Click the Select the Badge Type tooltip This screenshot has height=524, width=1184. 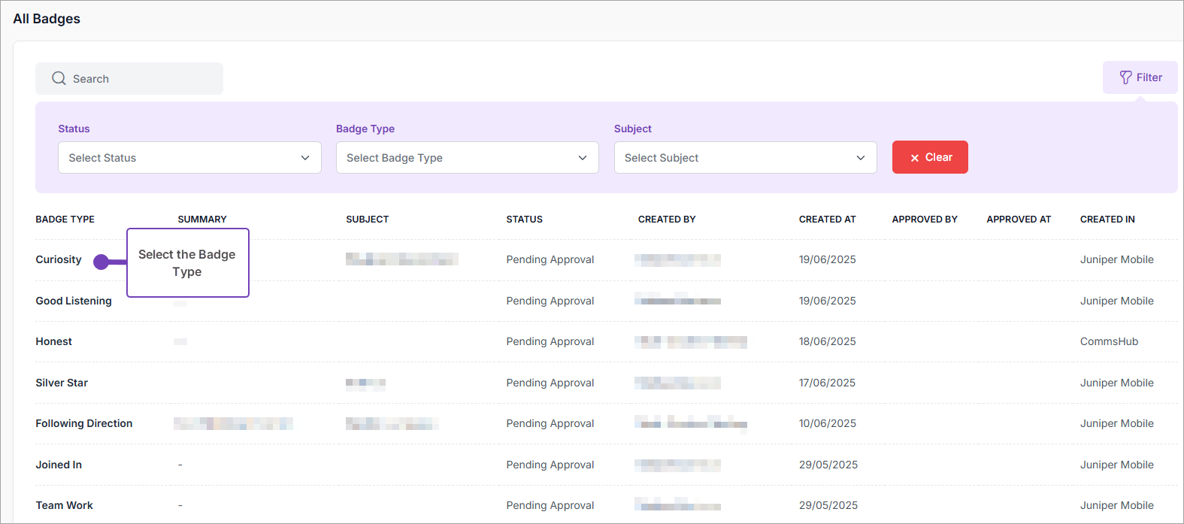pos(187,263)
